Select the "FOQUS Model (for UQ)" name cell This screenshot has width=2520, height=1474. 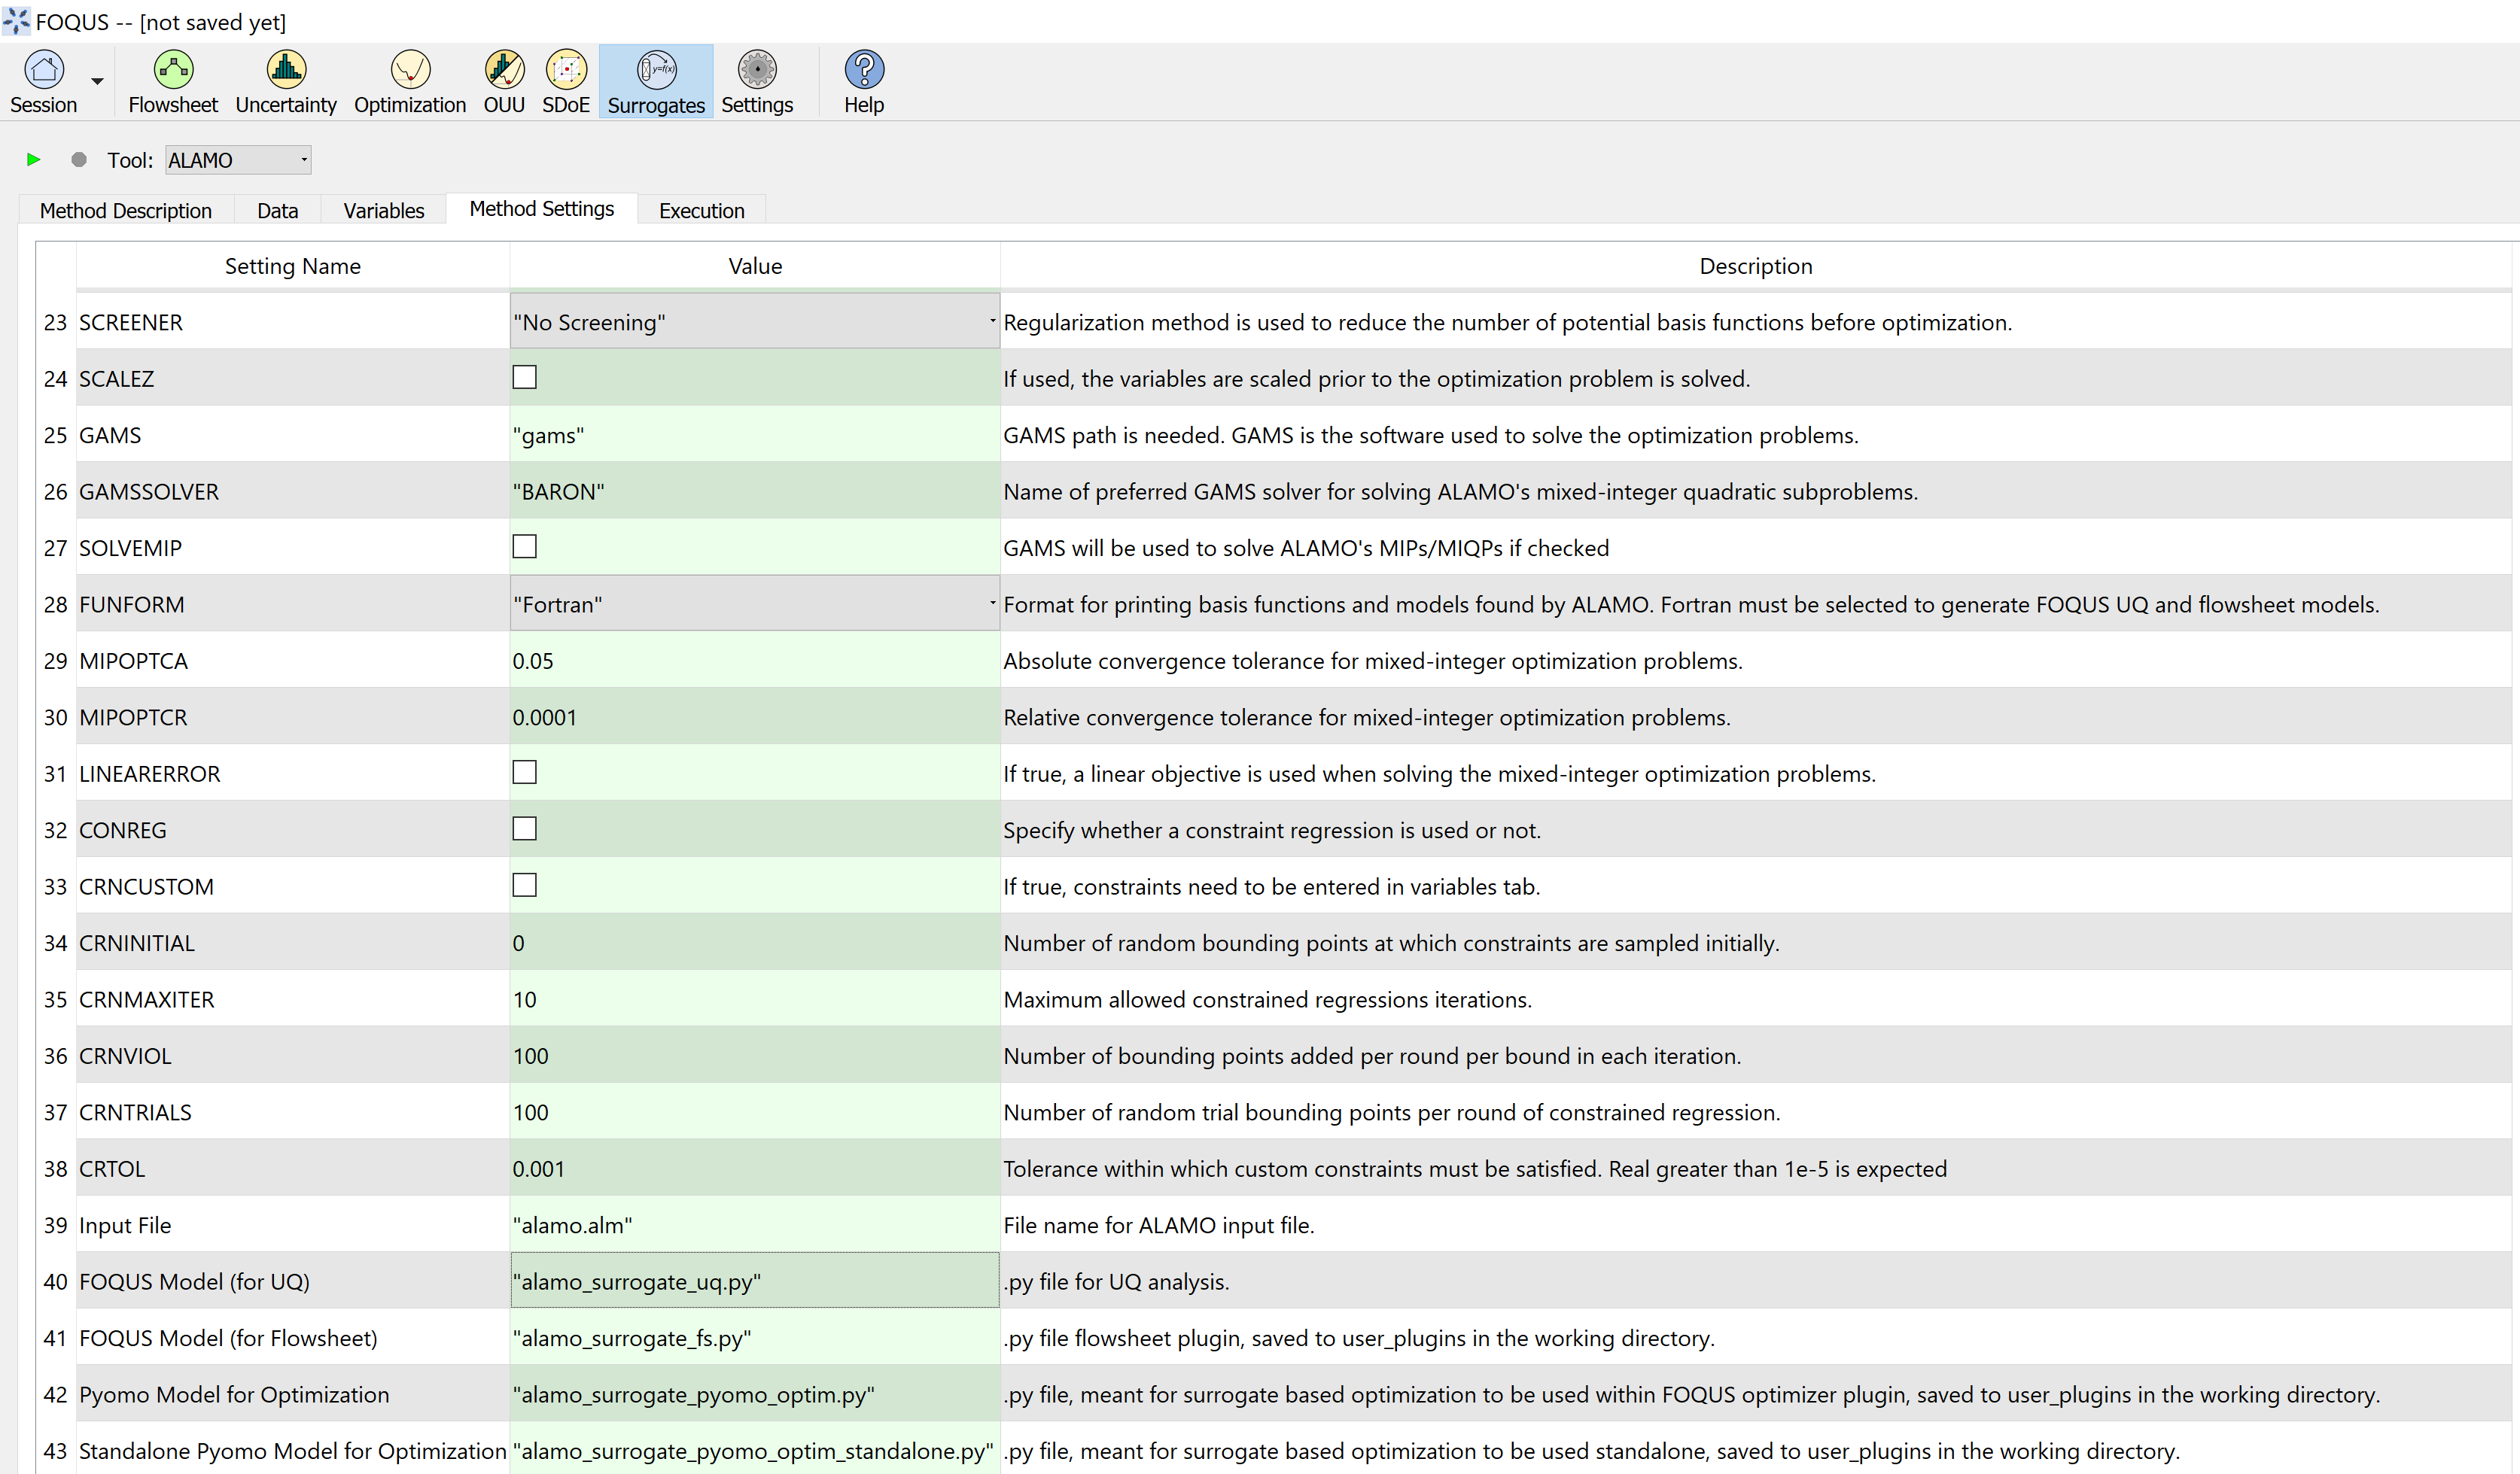(x=292, y=1281)
